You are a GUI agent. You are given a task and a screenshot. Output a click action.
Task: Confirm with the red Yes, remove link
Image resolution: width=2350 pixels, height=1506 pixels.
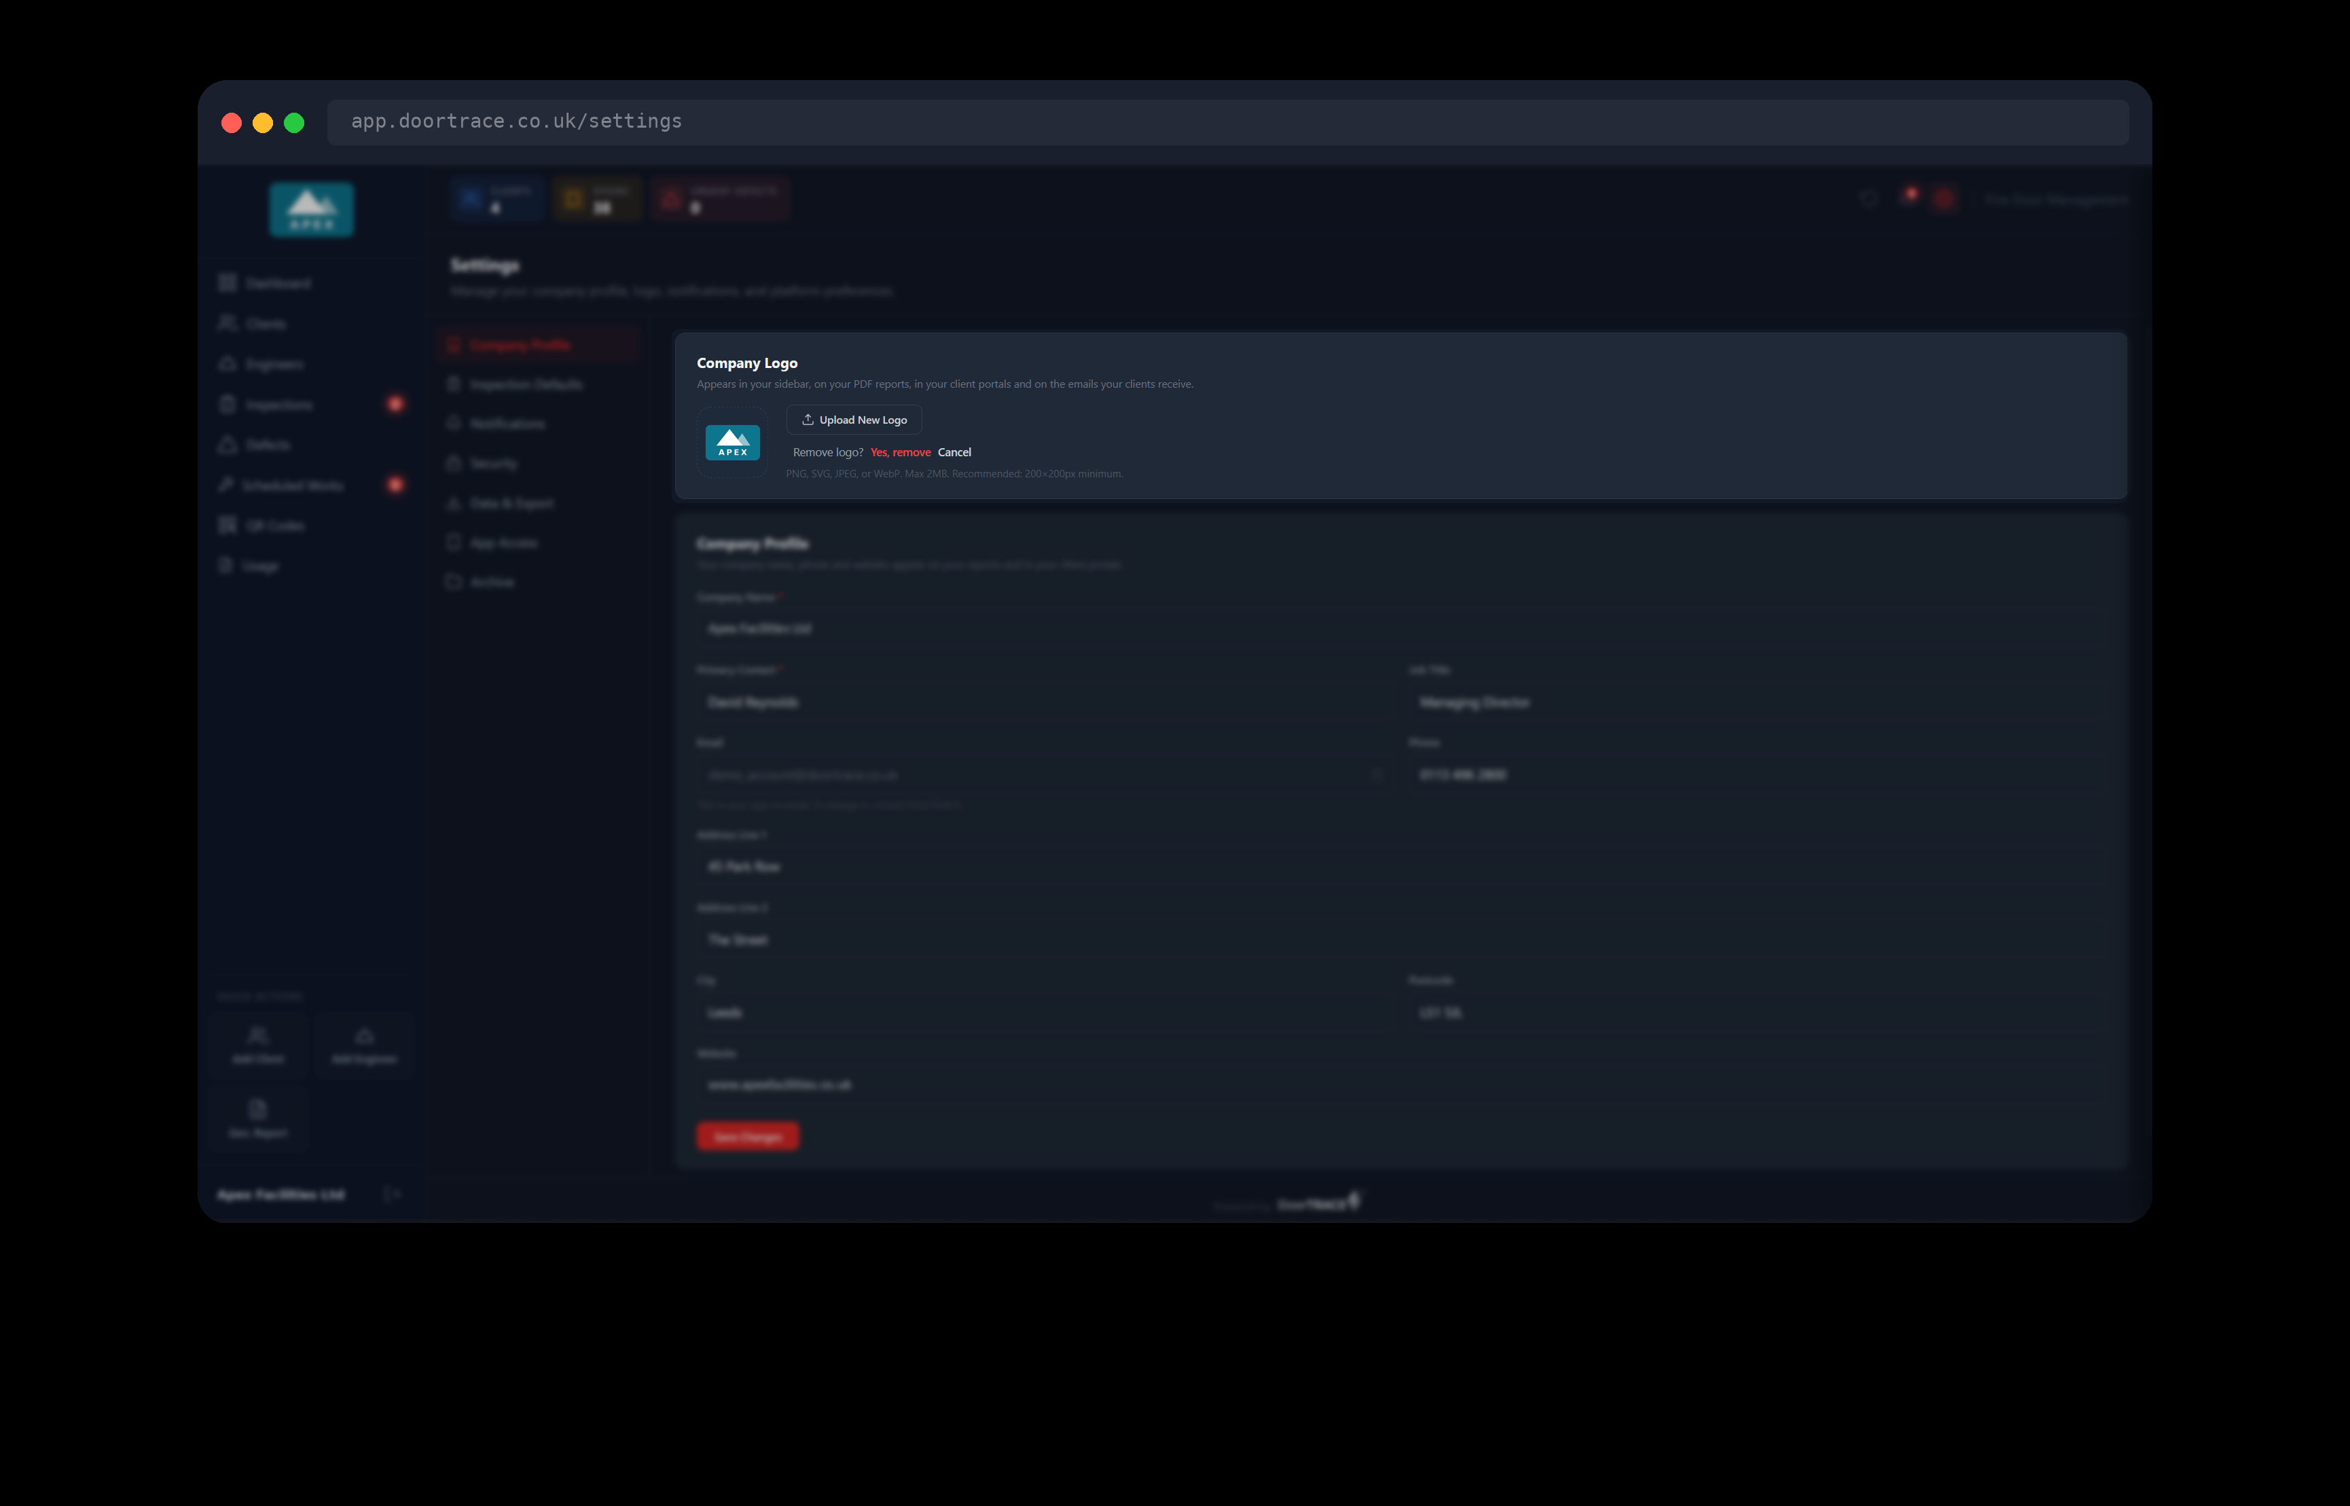(900, 452)
